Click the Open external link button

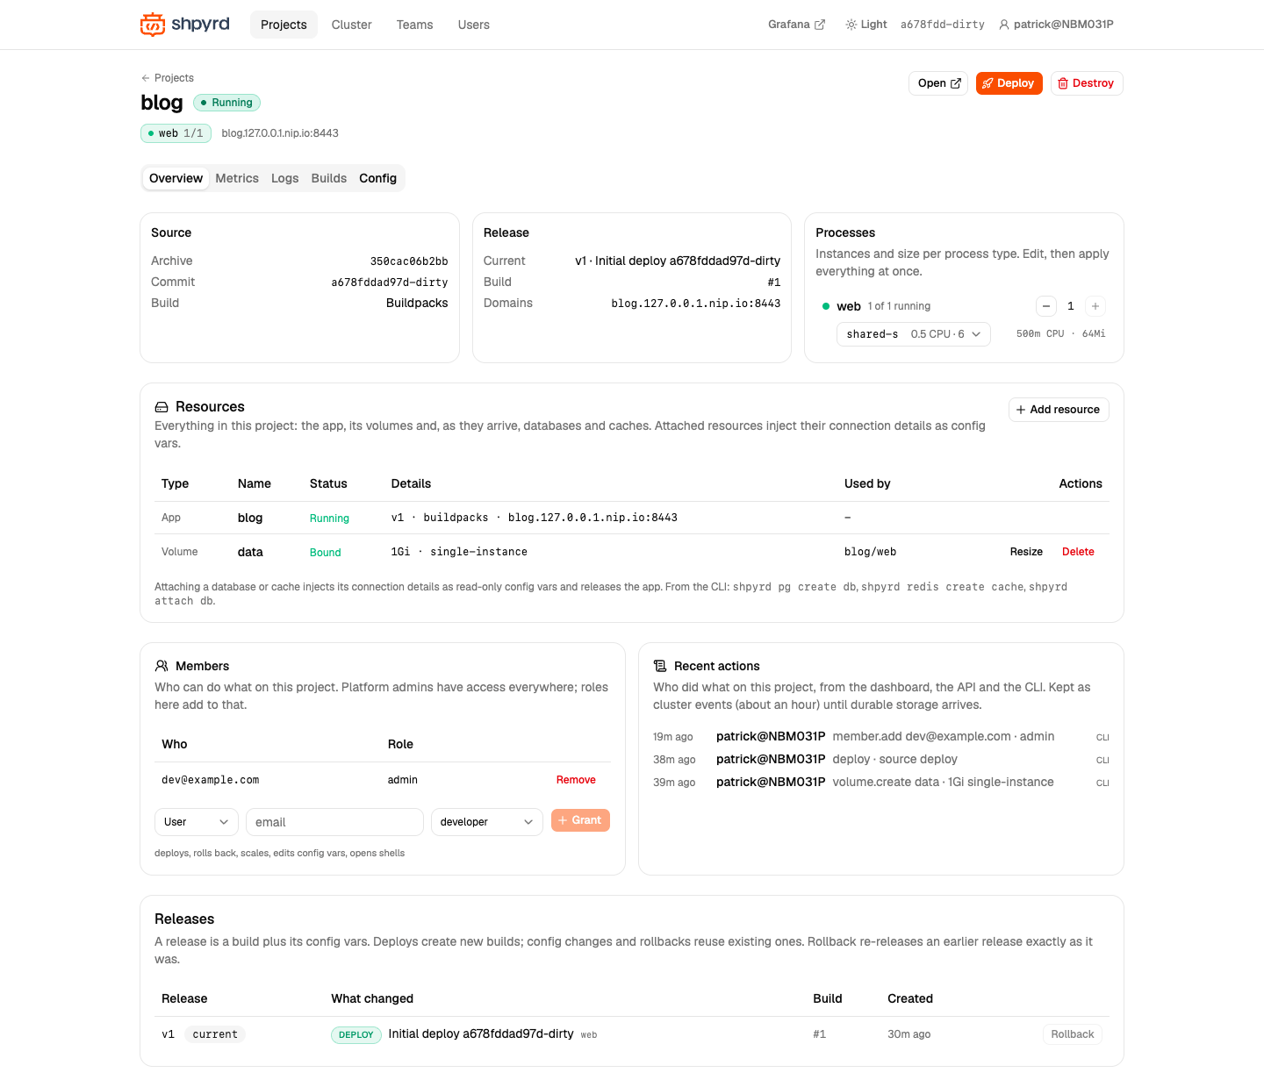938,83
